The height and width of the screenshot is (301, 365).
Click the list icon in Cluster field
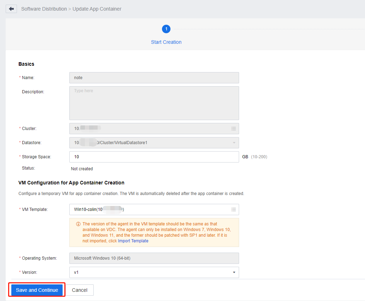click(233, 129)
